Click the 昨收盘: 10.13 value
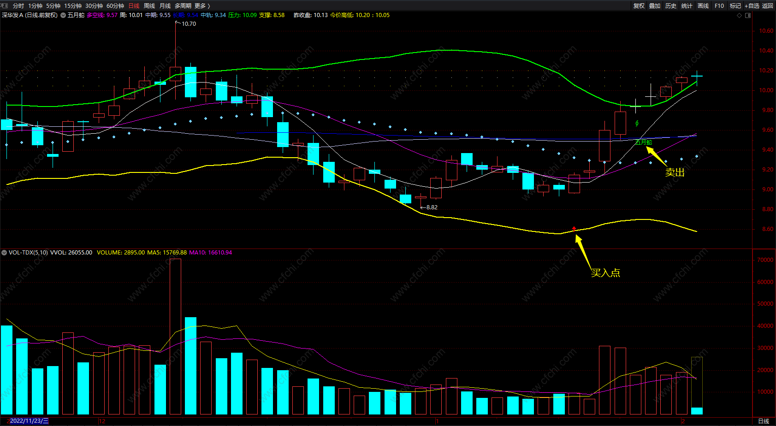This screenshot has width=776, height=426. 311,15
